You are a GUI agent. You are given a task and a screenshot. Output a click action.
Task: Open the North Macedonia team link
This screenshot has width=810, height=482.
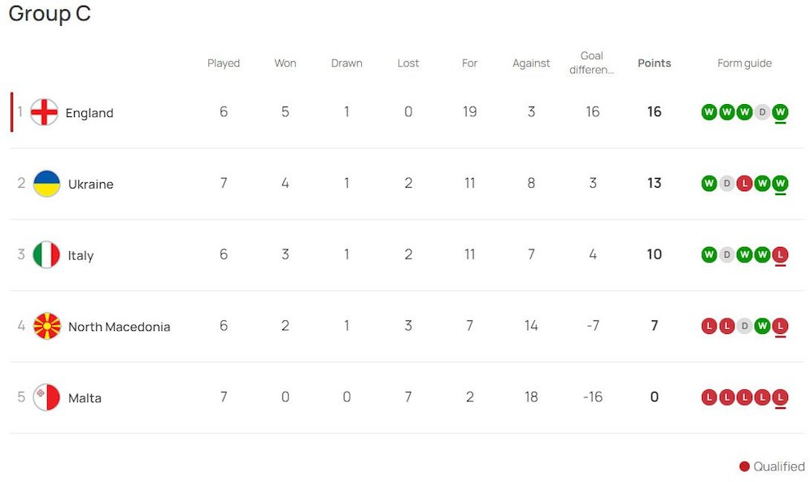(120, 327)
